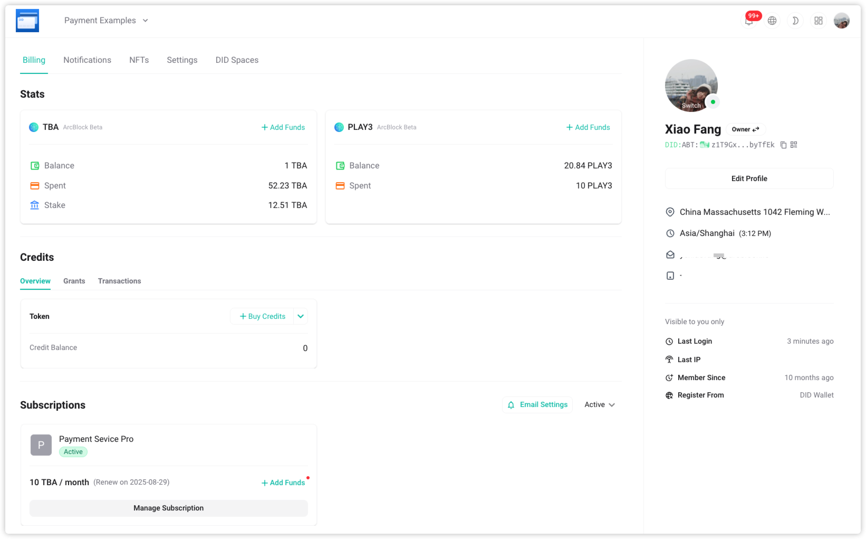The width and height of the screenshot is (866, 539).
Task: Switch account via Owner badge
Action: click(745, 129)
